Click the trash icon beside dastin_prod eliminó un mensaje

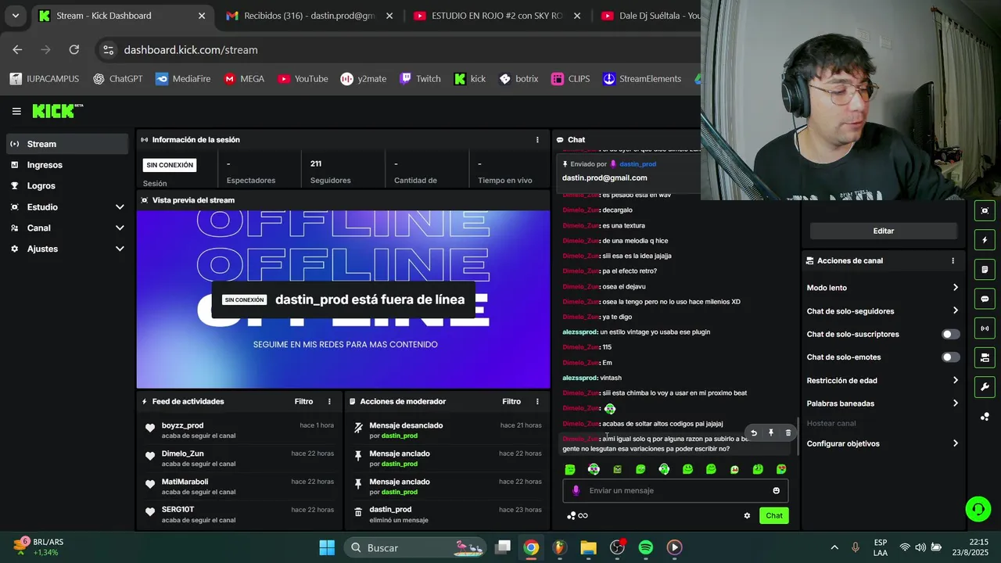click(x=358, y=512)
